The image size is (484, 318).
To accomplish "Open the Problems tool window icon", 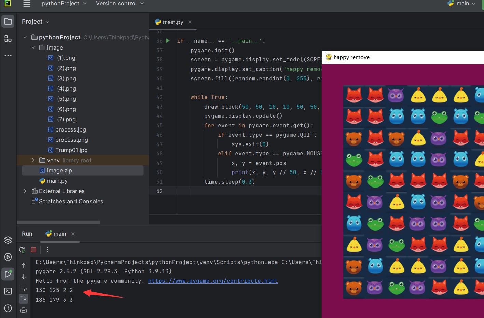I will tap(8, 308).
